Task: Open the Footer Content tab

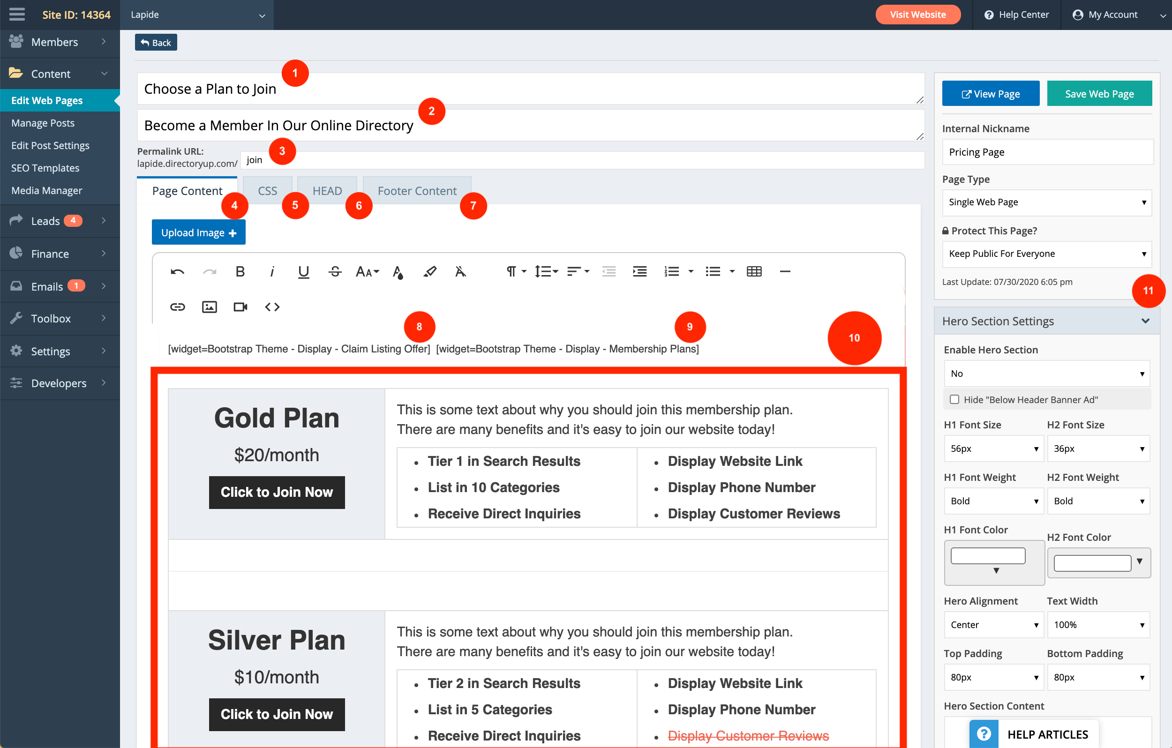Action: coord(417,190)
